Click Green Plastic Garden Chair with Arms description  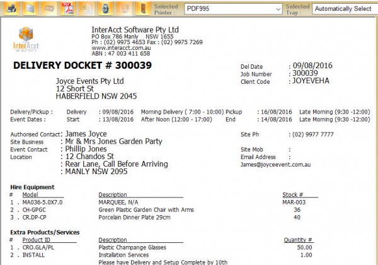(146, 209)
